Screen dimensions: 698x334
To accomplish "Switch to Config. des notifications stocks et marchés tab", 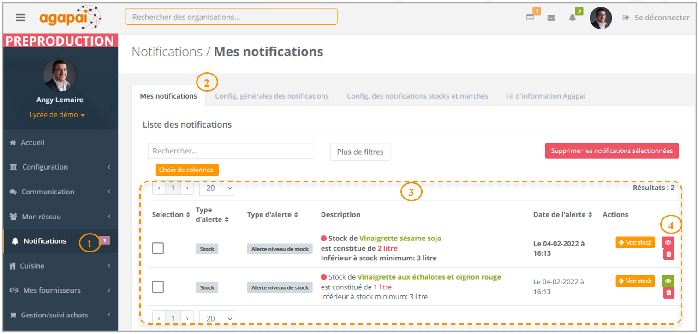I will (418, 96).
